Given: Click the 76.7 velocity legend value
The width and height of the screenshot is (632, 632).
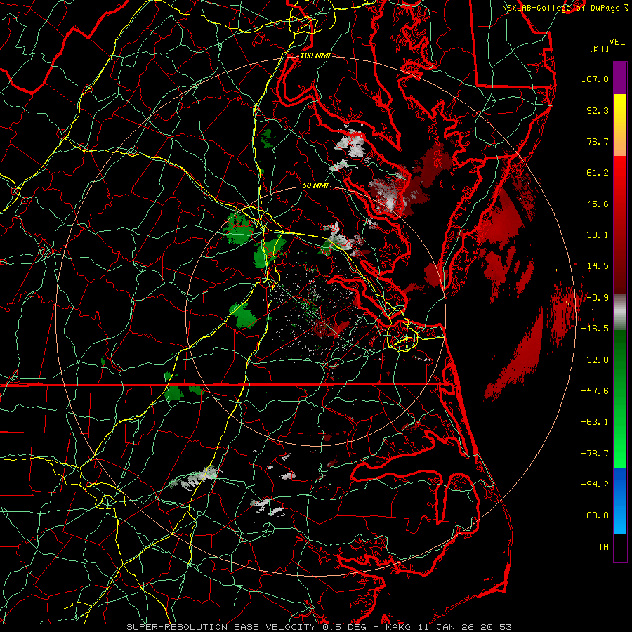Looking at the screenshot, I should [x=598, y=141].
